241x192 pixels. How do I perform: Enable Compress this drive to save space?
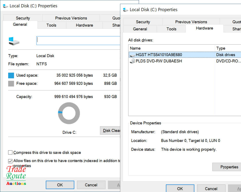pos(10,153)
